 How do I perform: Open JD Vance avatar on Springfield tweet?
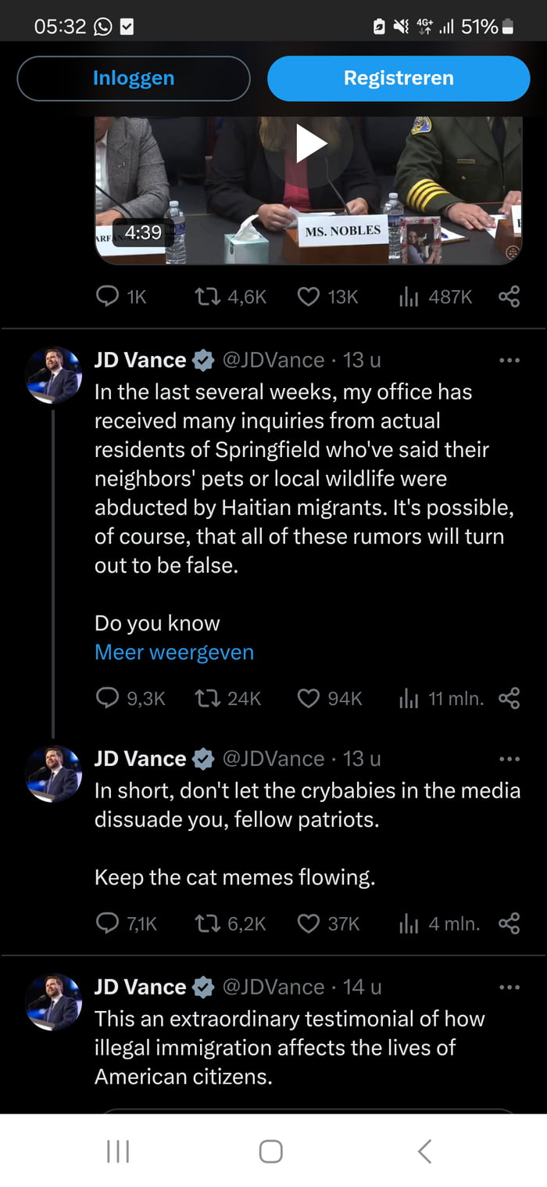53,375
